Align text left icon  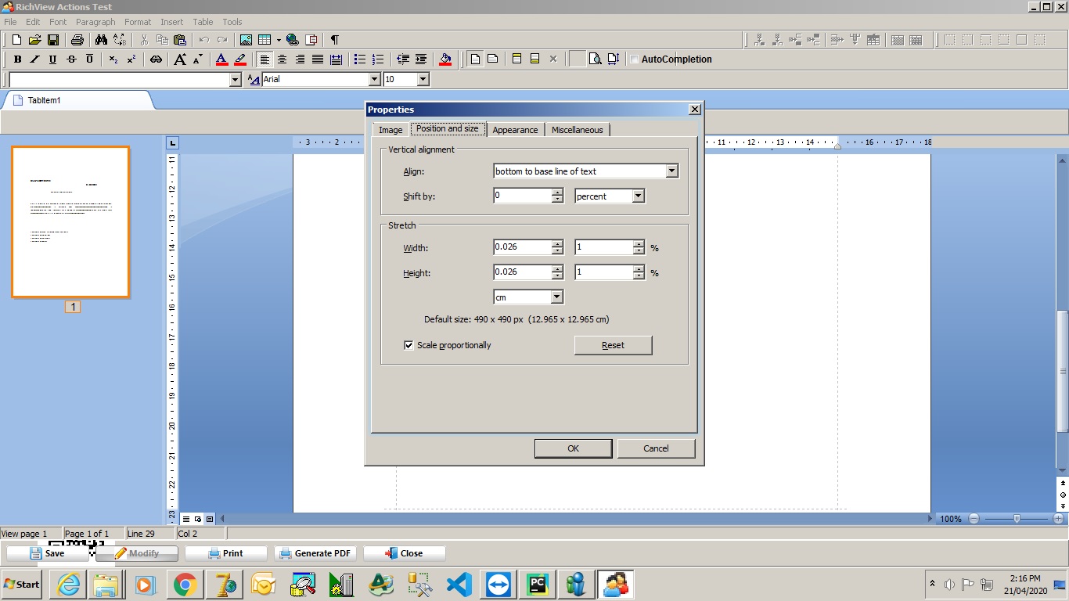(265, 59)
